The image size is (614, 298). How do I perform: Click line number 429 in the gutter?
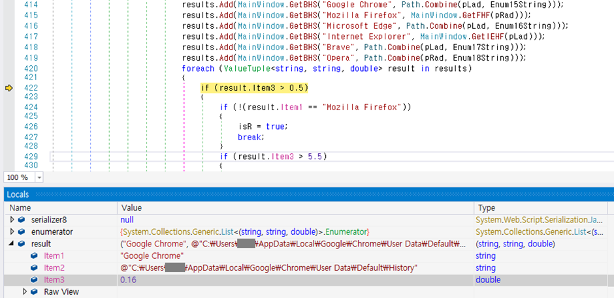31,156
